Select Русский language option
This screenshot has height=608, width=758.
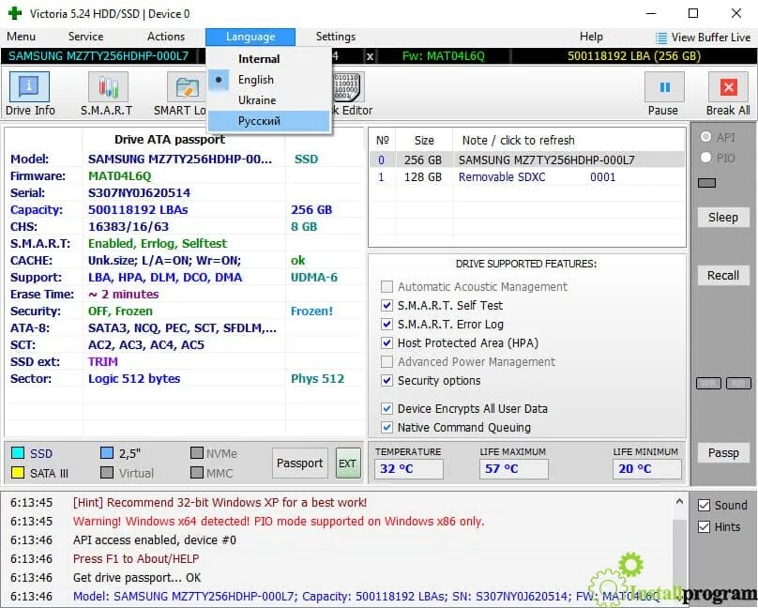pos(269,121)
